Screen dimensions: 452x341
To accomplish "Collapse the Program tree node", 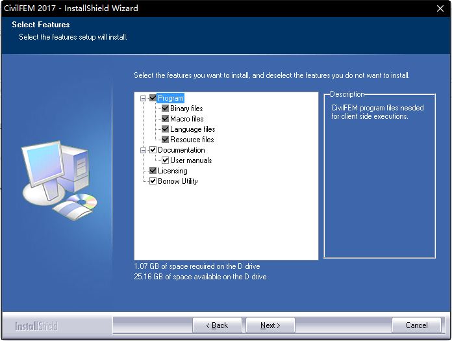I will tap(143, 98).
